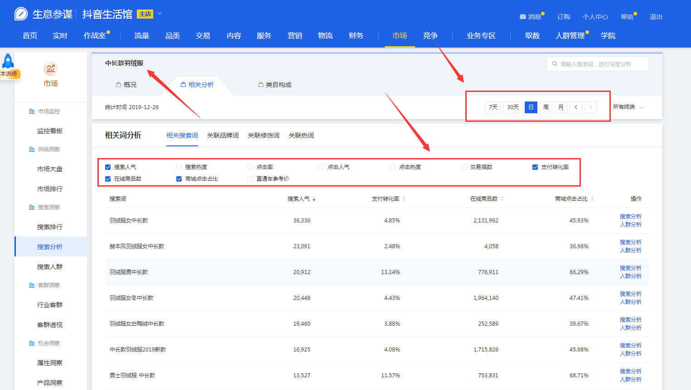691x390 pixels.
Task: Enable the 点击人气 checkbox
Action: [x=321, y=167]
